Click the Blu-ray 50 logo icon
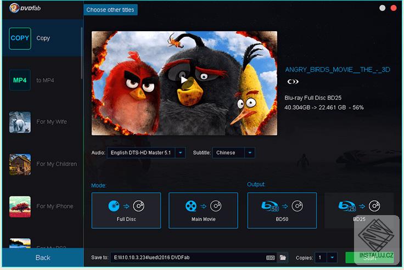 pyautogui.click(x=270, y=206)
